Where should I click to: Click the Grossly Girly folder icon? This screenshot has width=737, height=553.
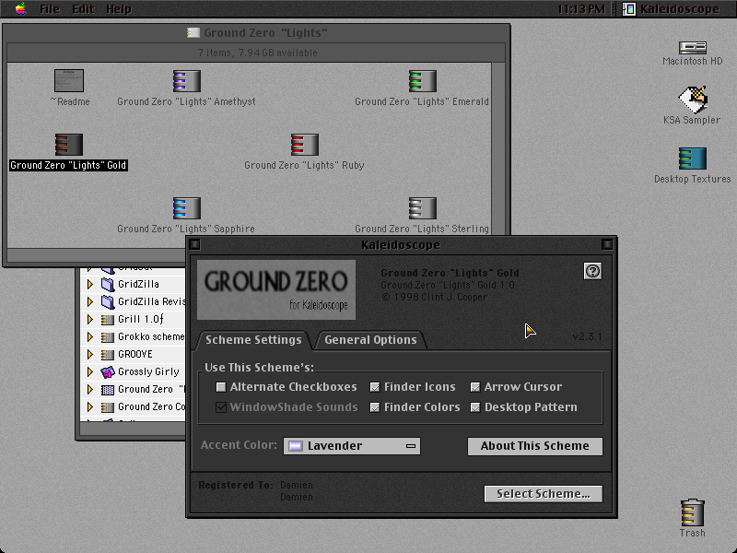point(108,372)
